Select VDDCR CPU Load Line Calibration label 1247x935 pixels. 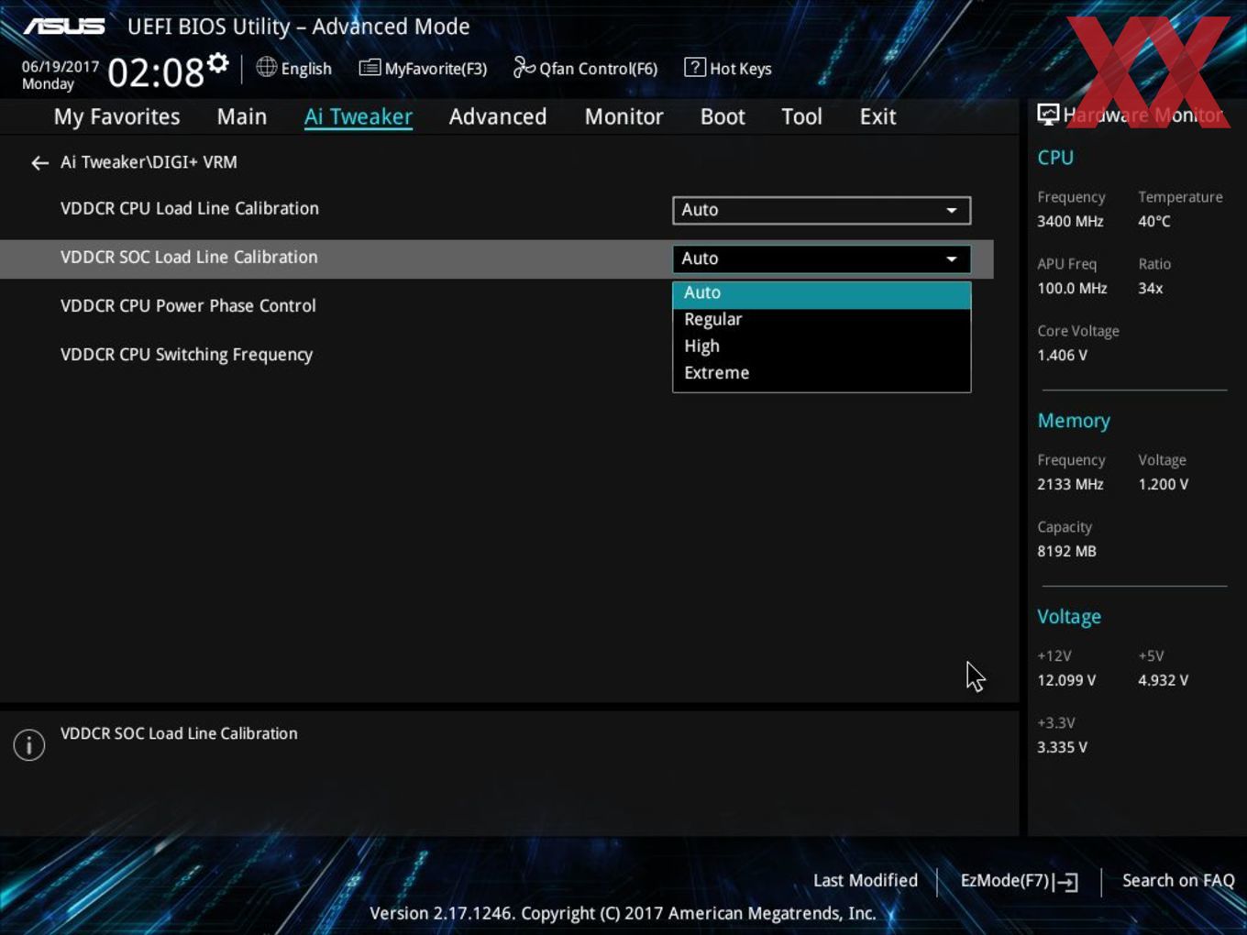[x=190, y=208]
